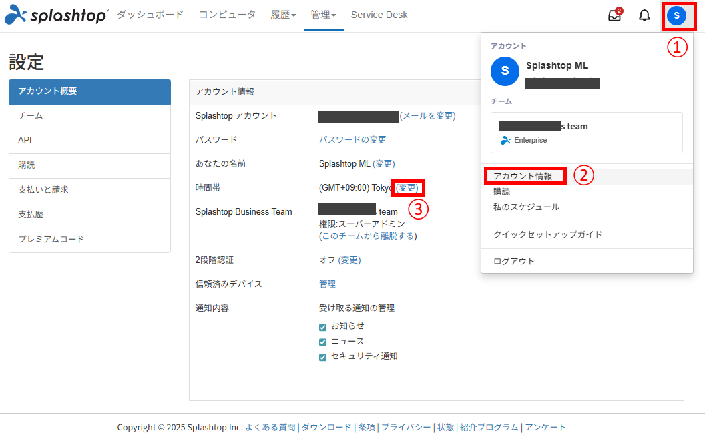The height and width of the screenshot is (435, 705).
Task: Toggle the ニュース notification checkbox
Action: (x=322, y=342)
